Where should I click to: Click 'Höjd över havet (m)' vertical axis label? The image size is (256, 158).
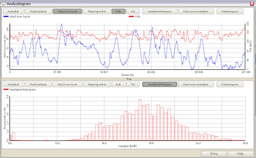point(4,46)
